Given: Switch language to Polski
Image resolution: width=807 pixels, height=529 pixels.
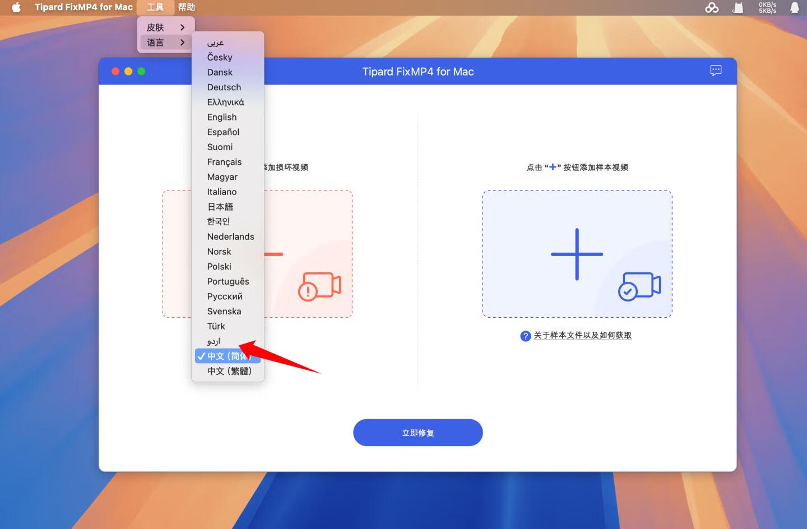Looking at the screenshot, I should (228, 266).
